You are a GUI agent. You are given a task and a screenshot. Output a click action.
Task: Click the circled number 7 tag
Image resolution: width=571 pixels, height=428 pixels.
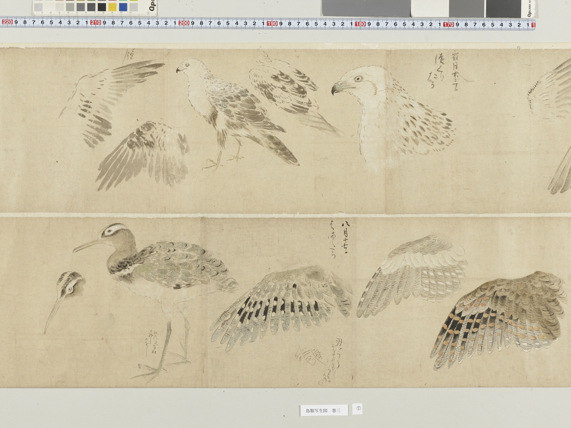pyautogui.click(x=358, y=408)
